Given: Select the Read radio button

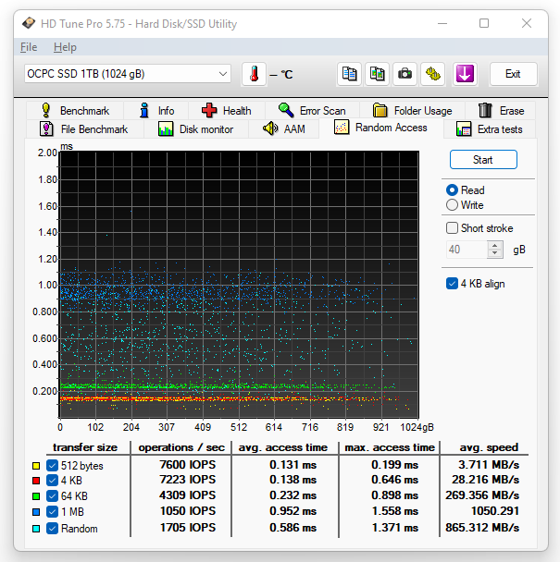Looking at the screenshot, I should pyautogui.click(x=452, y=190).
